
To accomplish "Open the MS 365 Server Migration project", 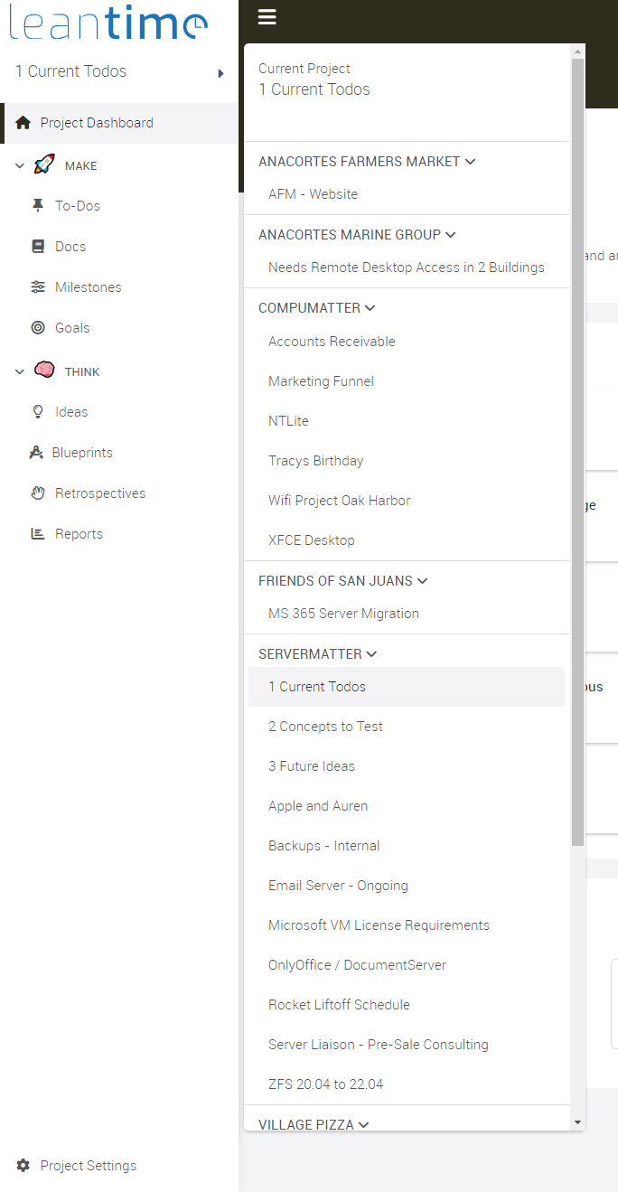I will click(x=343, y=613).
